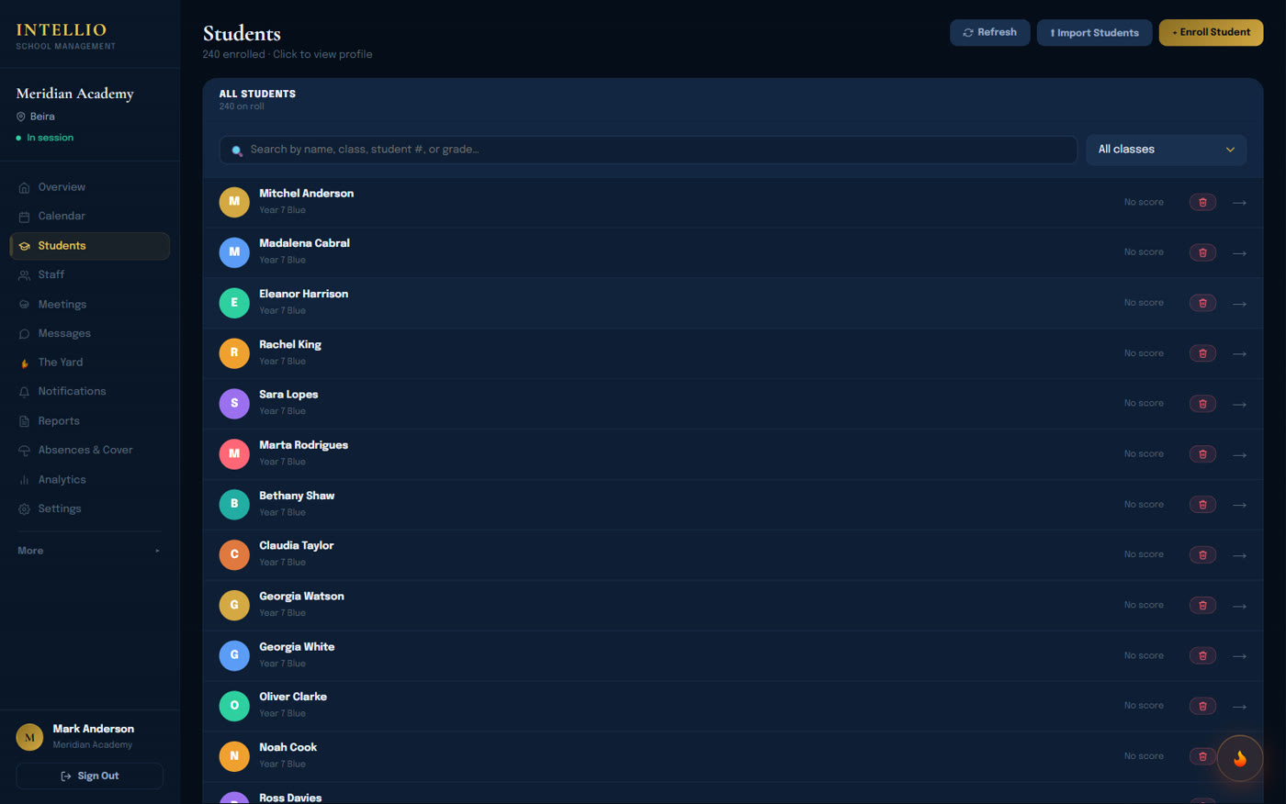
Task: Click arrow icon for Georgia White
Action: tap(1239, 656)
